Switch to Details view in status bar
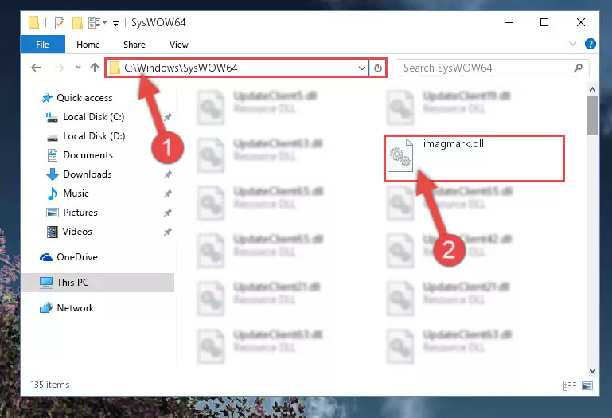This screenshot has height=418, width=612. pyautogui.click(x=570, y=385)
